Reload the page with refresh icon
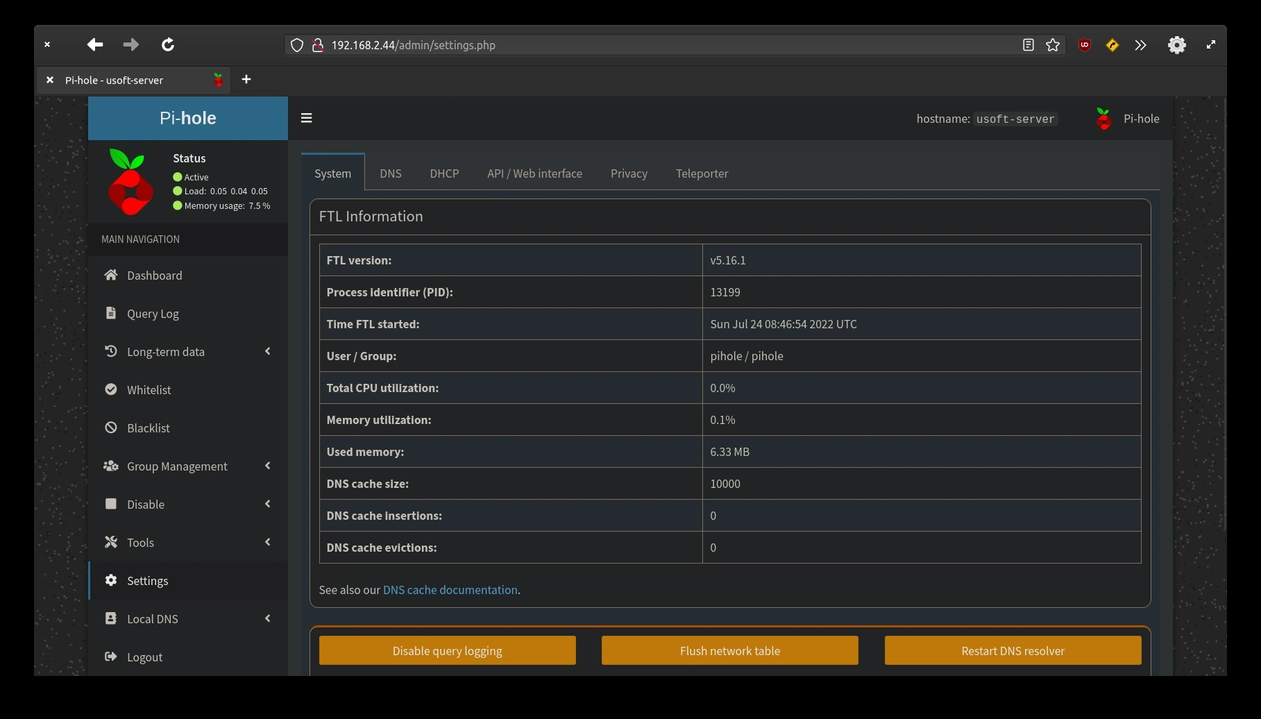 [x=168, y=44]
